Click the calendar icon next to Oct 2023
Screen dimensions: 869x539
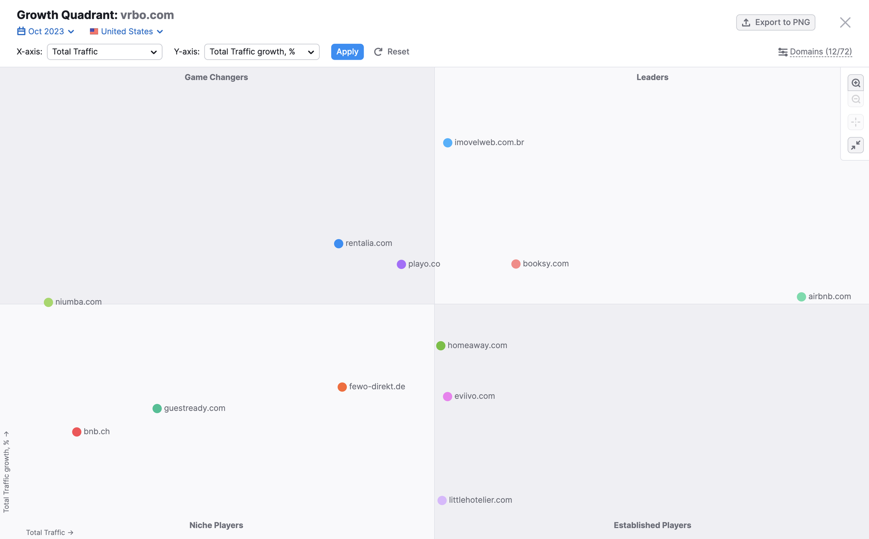21,31
